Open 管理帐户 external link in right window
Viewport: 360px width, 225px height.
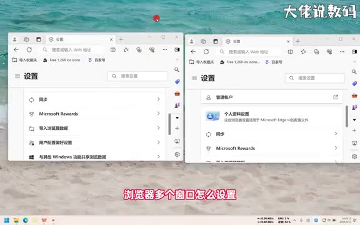pos(336,97)
